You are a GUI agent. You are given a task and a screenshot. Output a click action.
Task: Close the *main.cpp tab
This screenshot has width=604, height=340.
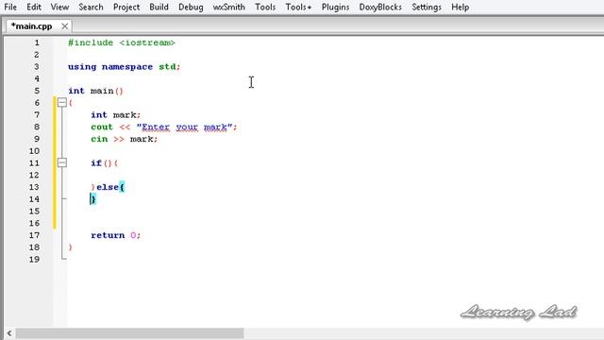[x=65, y=26]
